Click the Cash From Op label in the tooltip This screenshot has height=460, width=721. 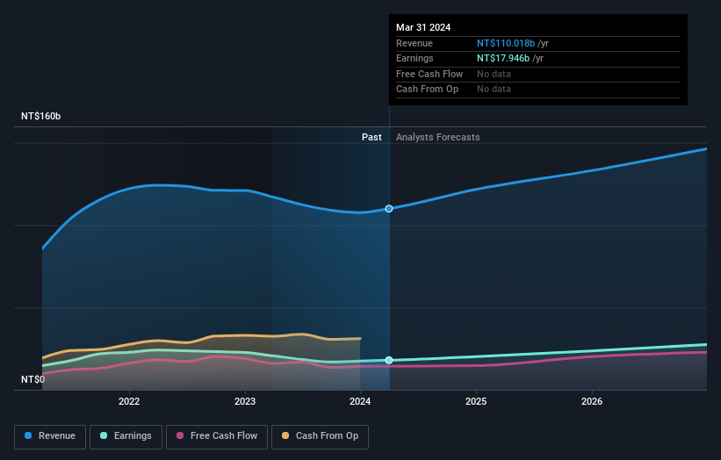427,90
